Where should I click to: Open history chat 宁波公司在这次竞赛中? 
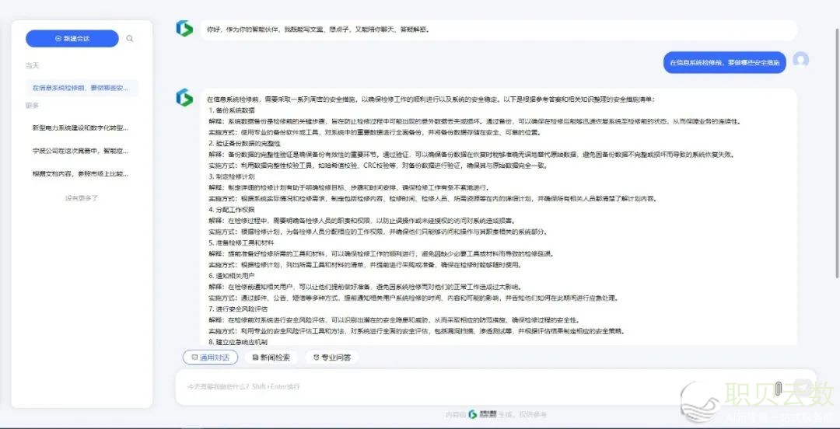click(x=80, y=151)
